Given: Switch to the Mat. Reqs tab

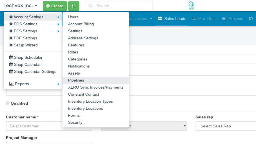Looking at the screenshot, I should pos(204,19).
